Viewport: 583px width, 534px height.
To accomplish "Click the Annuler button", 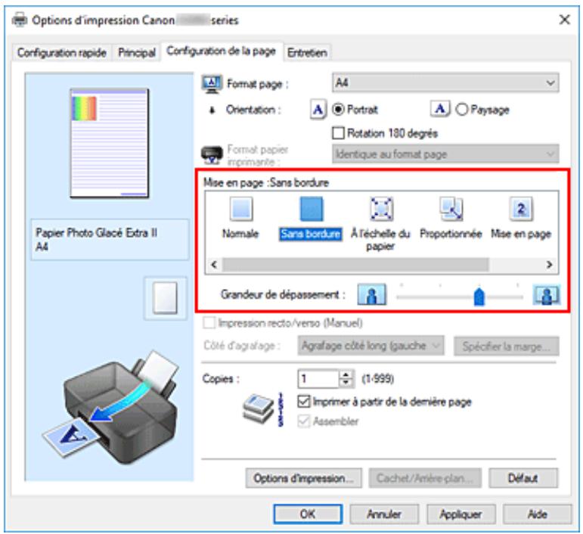I will tap(384, 514).
